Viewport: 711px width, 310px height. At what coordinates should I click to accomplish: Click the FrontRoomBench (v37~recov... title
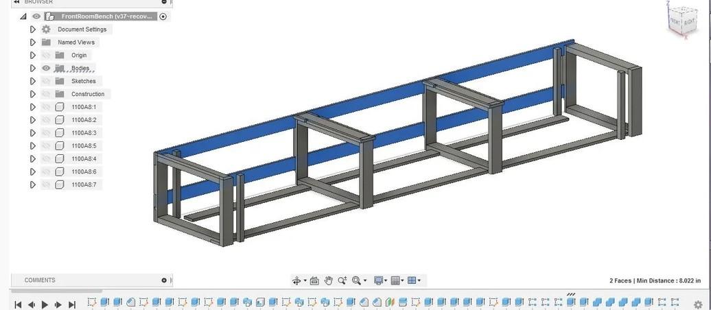point(106,16)
